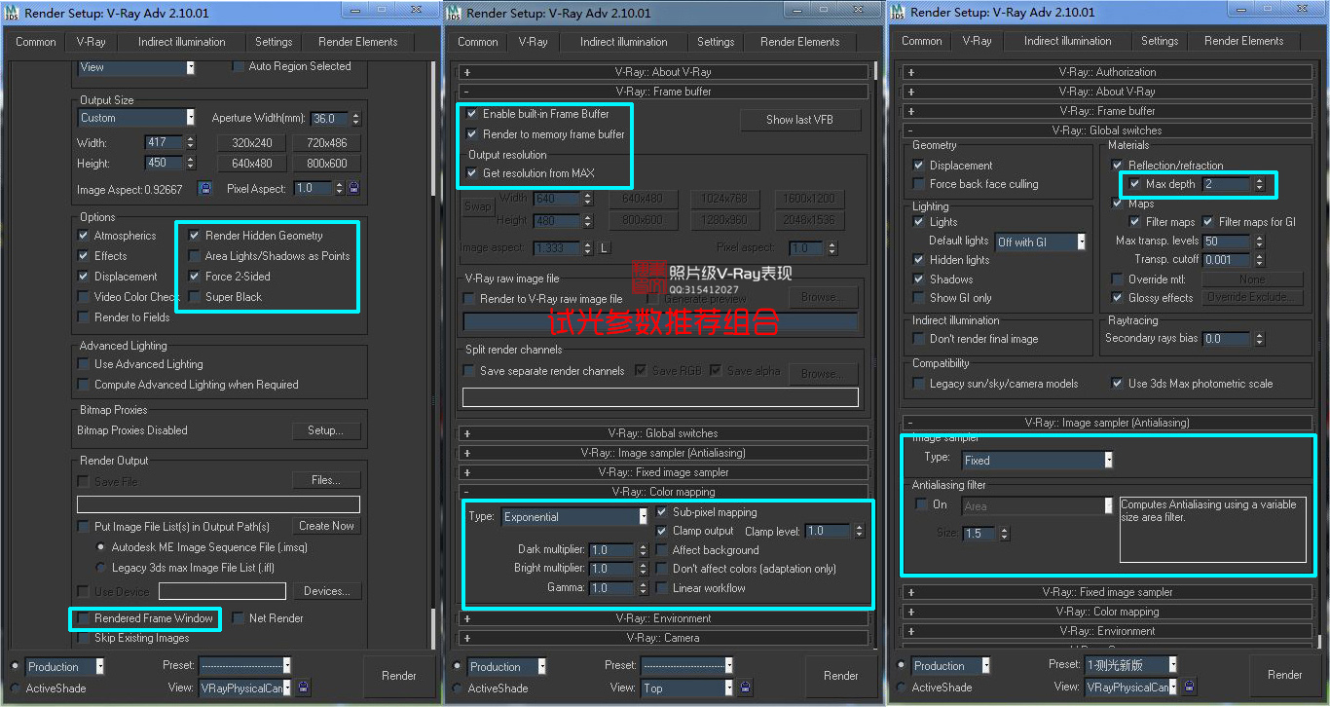
Task: Expand V-Ray:: Authorization rollout
Action: [x=1107, y=72]
